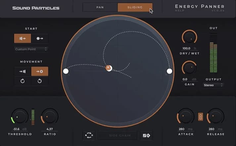
Task: Click the OUT level meter
Action: pos(213,53)
